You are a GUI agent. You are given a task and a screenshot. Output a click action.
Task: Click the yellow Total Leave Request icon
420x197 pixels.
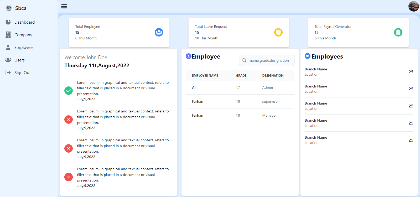[278, 32]
